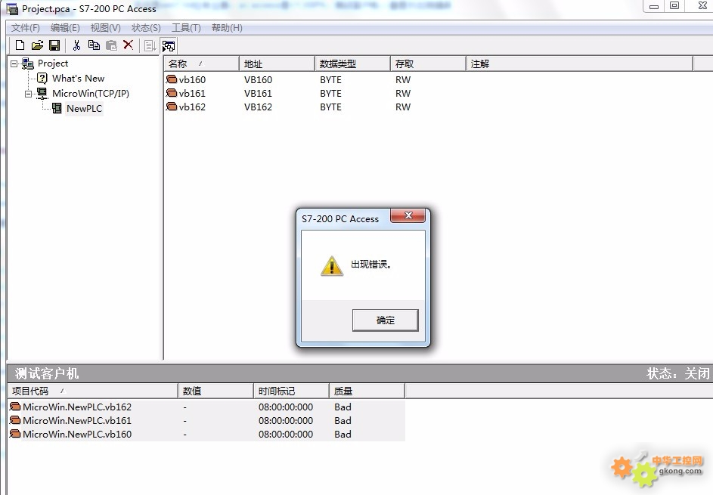Sort by 地址 column header
The image size is (713, 495).
(x=277, y=64)
